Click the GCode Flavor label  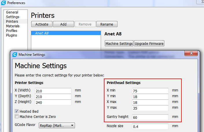pos(25,125)
